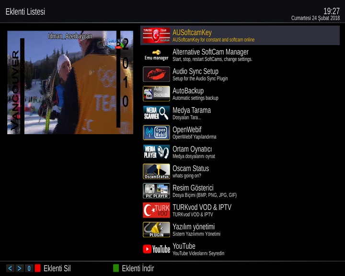This screenshot has width=345, height=276.
Task: Open the Pic Player camera icon
Action: pyautogui.click(x=156, y=191)
